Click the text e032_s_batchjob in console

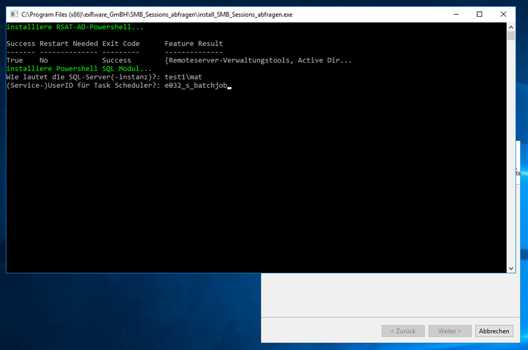[196, 86]
